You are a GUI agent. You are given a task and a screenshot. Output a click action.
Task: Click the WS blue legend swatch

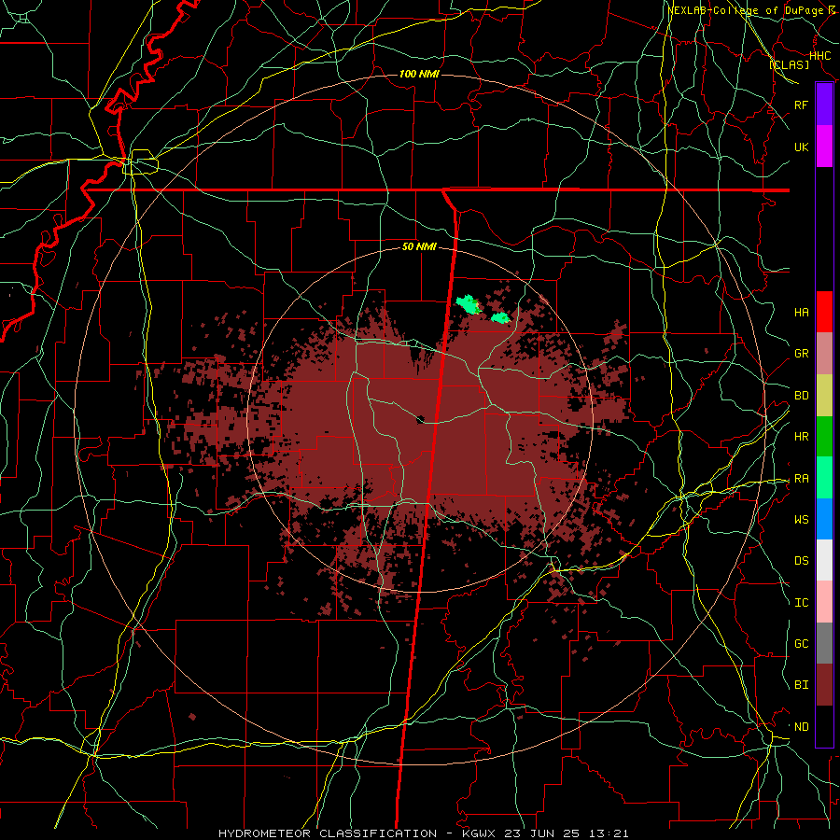click(x=824, y=519)
